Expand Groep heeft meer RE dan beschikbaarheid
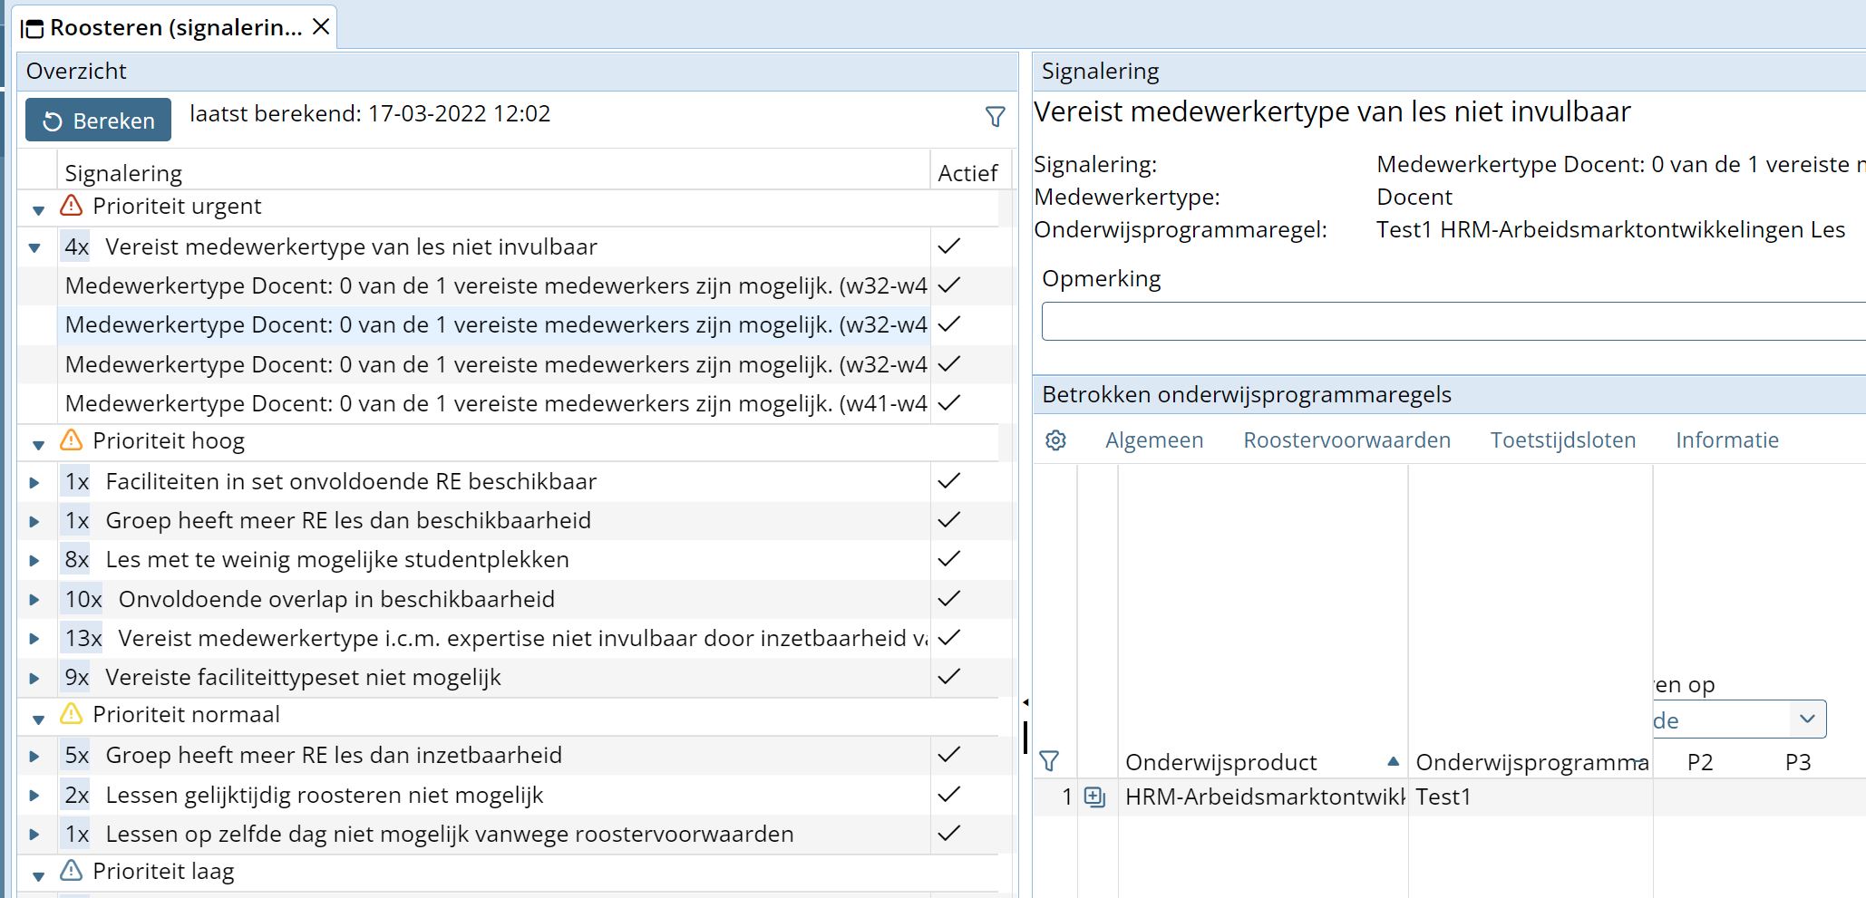1866x898 pixels. (34, 521)
